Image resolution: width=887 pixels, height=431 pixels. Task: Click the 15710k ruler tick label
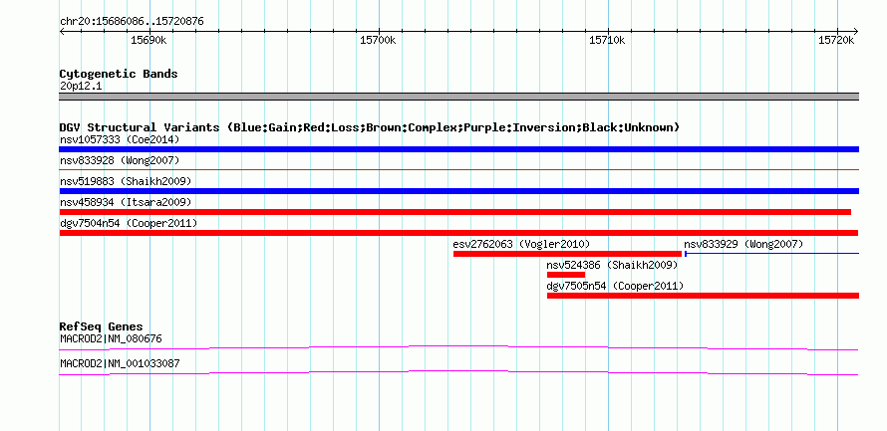(x=607, y=41)
